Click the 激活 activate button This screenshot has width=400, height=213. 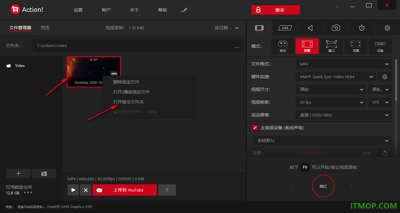(x=276, y=10)
